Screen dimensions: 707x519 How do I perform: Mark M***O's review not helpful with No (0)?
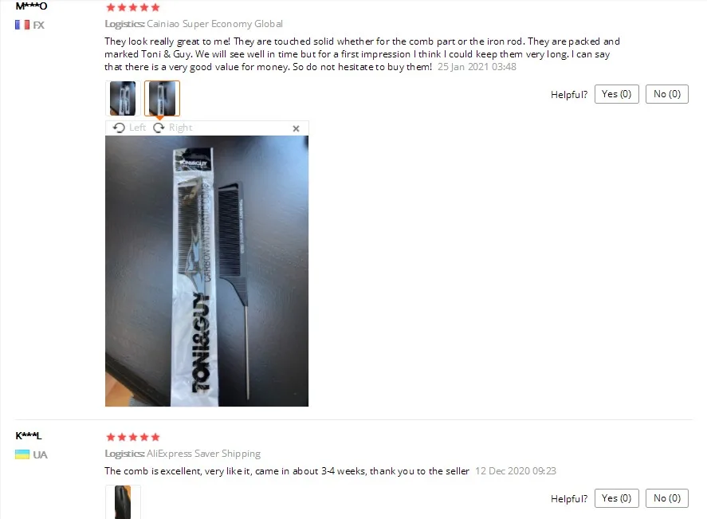pos(667,94)
